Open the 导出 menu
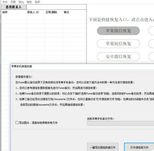Image resolution: width=154 pixels, height=151 pixels. pyautogui.click(x=21, y=2)
